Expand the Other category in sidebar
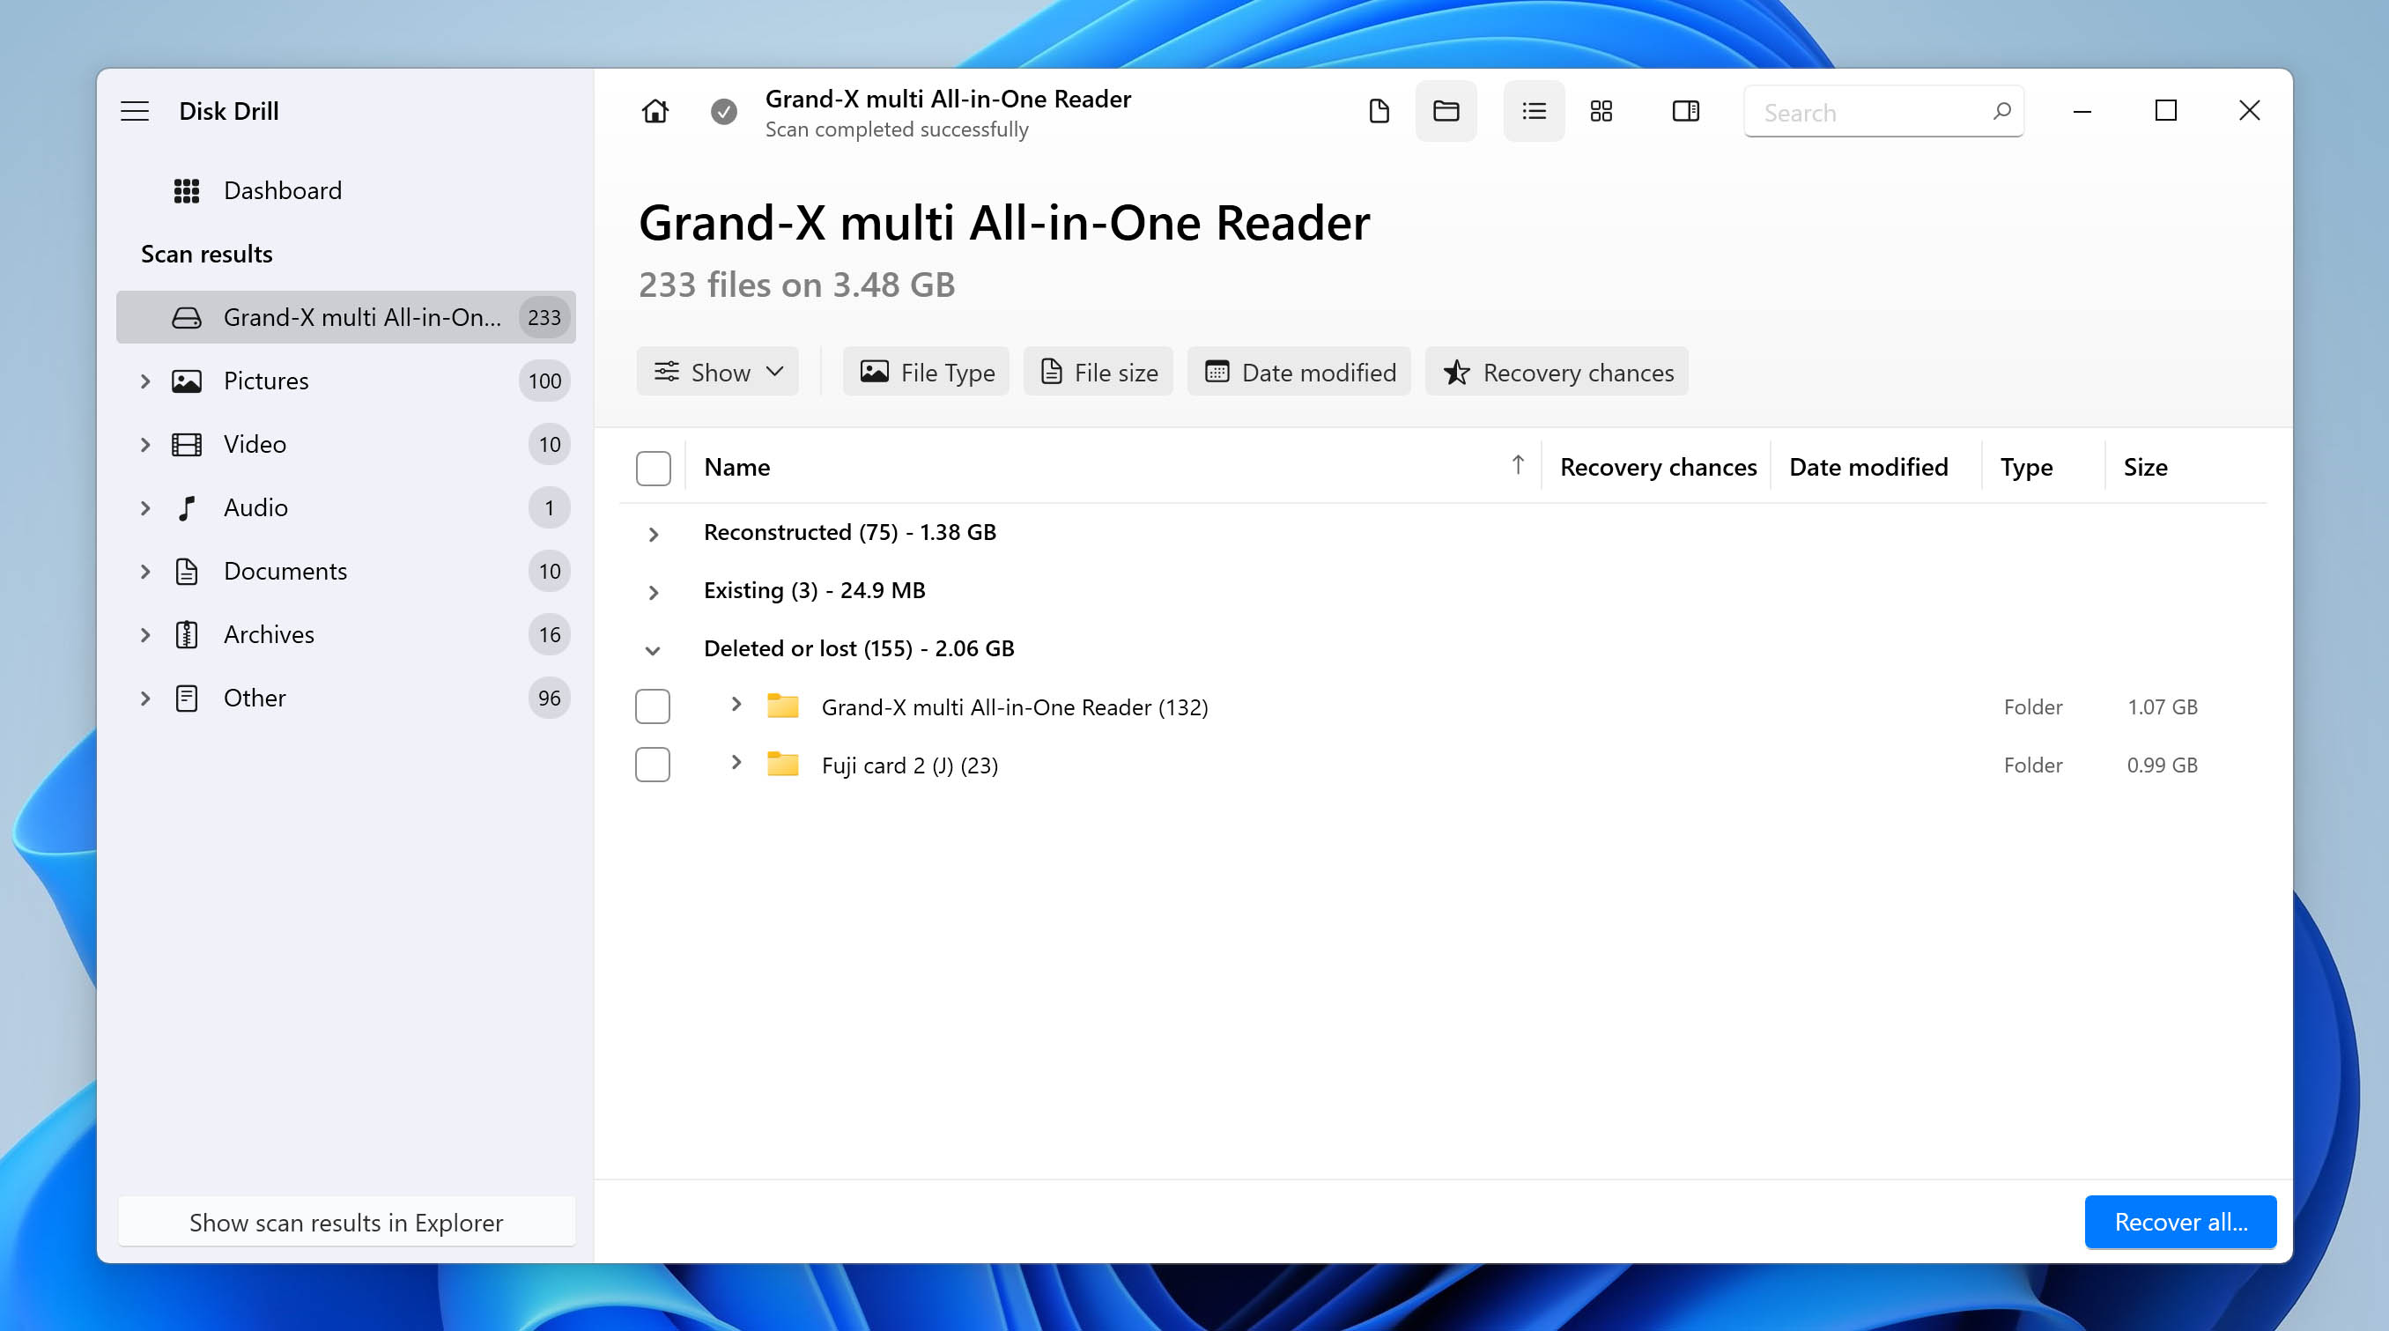 [144, 699]
